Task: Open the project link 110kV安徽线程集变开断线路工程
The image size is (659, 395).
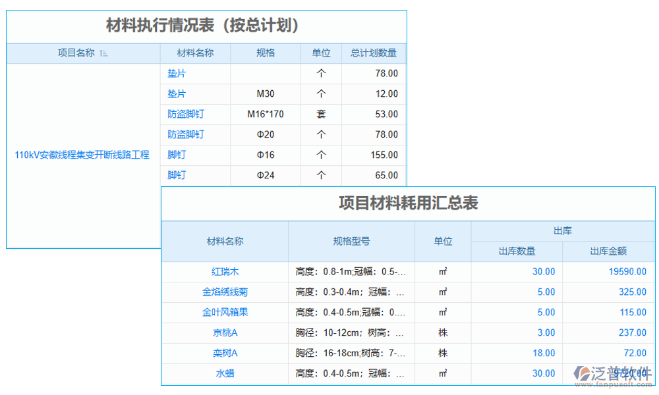Action: [82, 155]
